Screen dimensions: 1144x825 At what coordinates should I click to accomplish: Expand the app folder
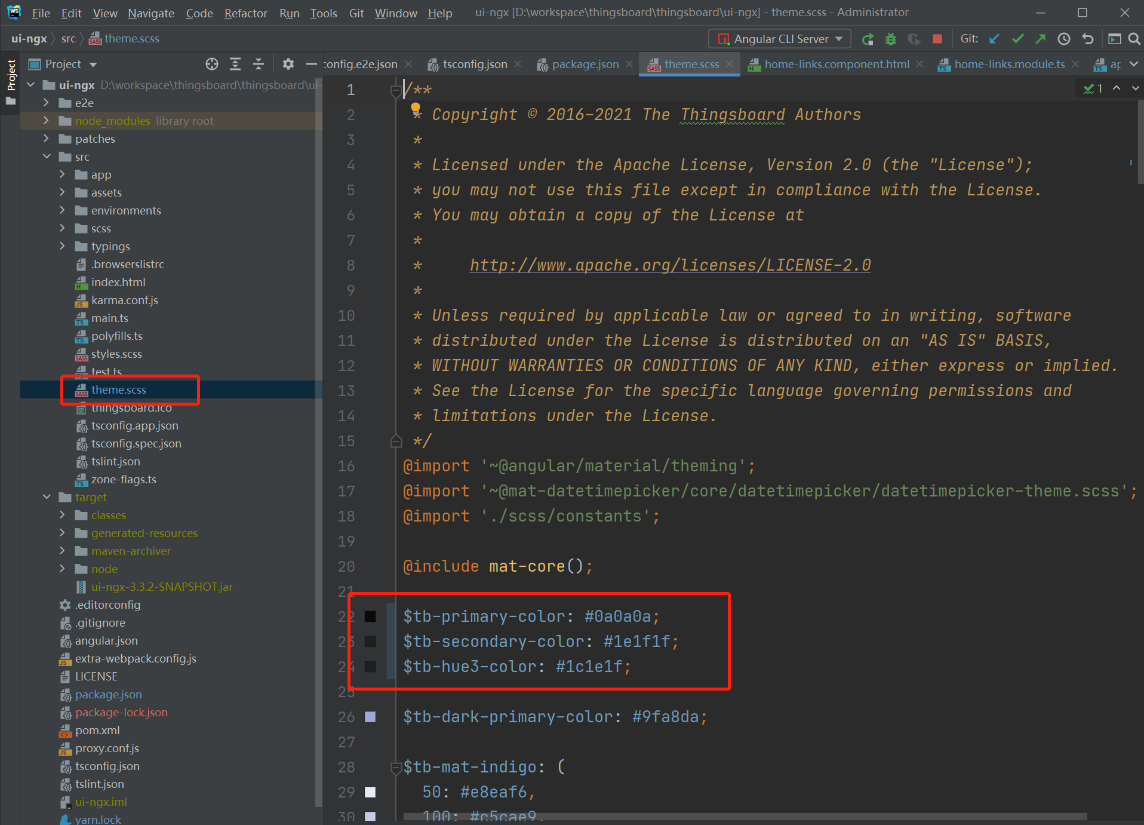coord(62,174)
